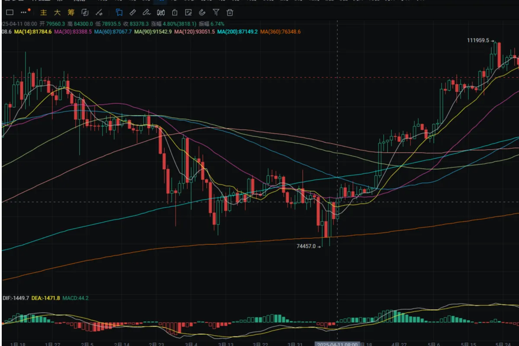Select the ruler measurement tool
The image size is (519, 346).
coord(133,13)
